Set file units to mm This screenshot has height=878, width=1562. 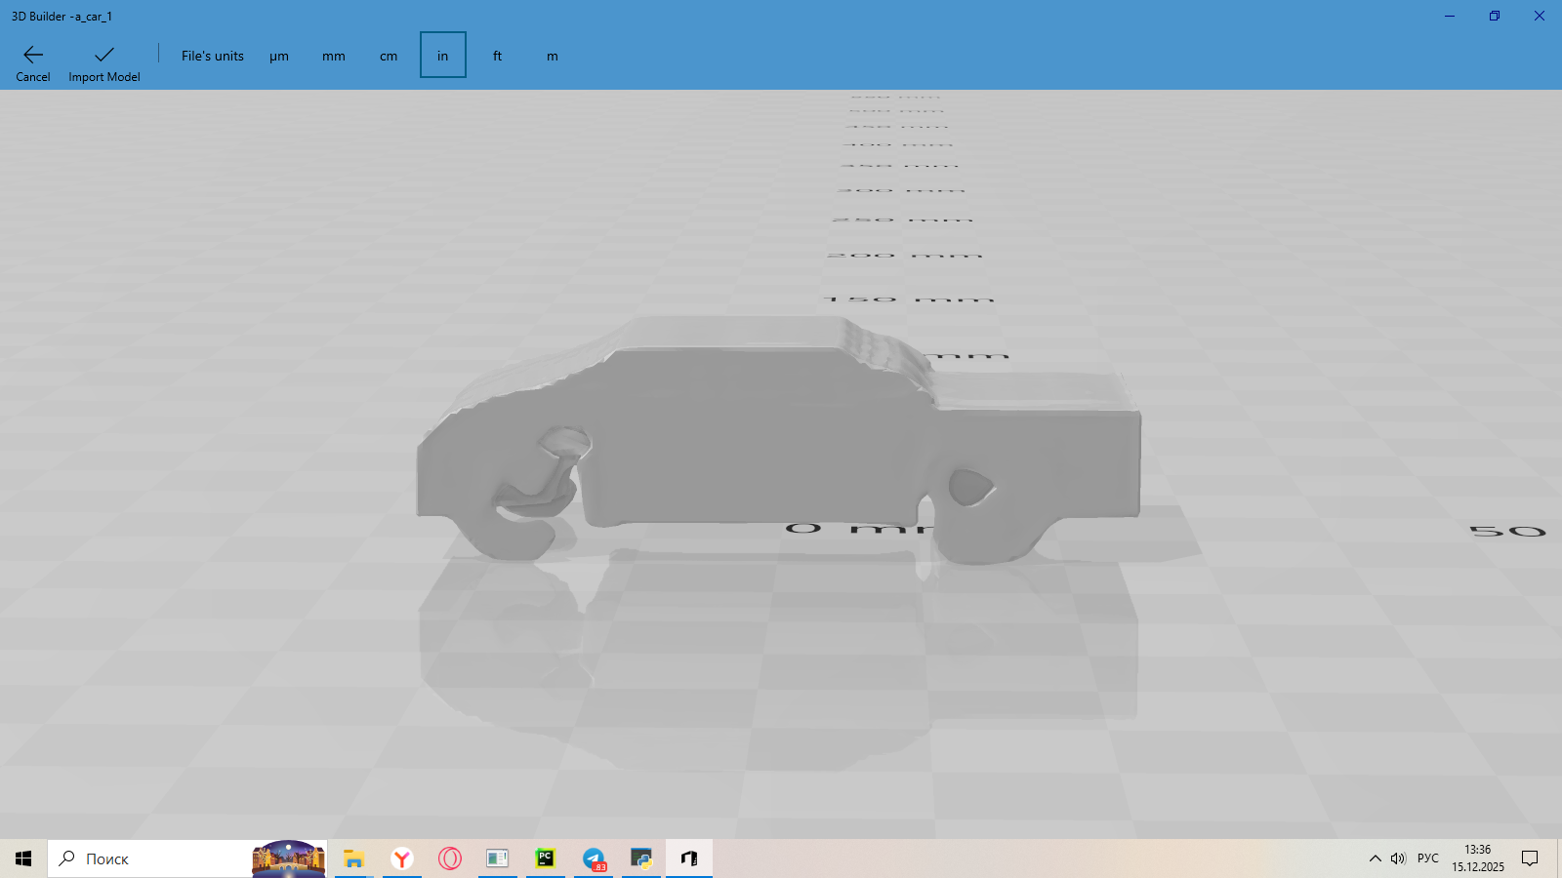(x=334, y=56)
